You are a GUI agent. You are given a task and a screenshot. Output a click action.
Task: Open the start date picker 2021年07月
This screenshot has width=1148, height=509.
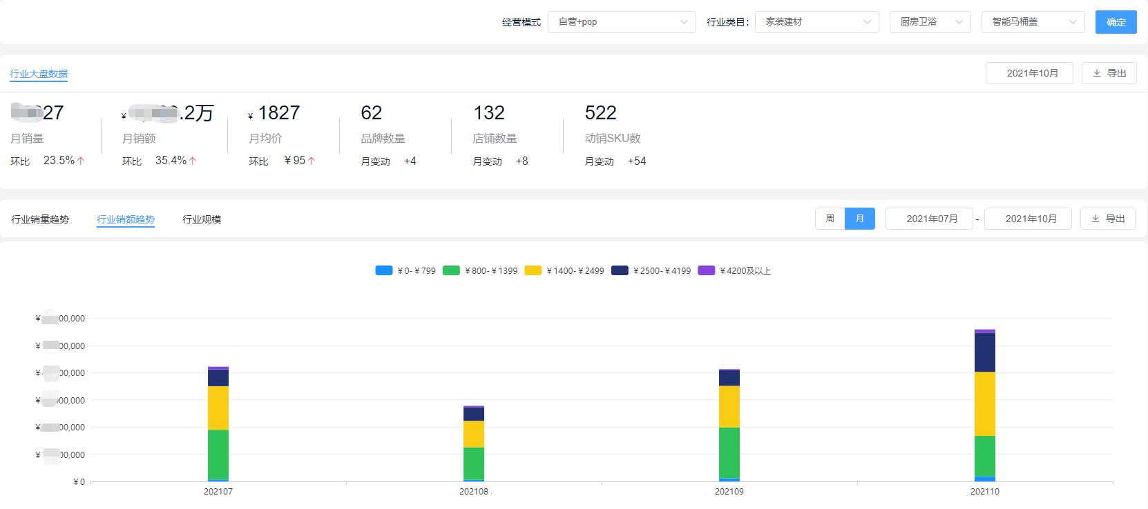(929, 219)
